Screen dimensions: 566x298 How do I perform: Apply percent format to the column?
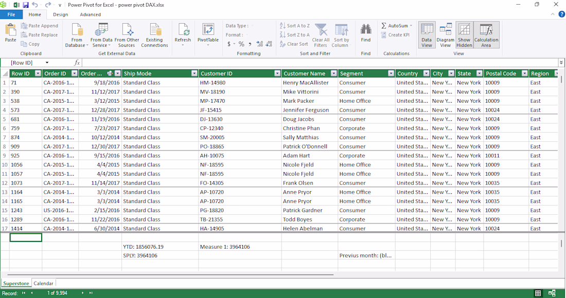pos(241,44)
